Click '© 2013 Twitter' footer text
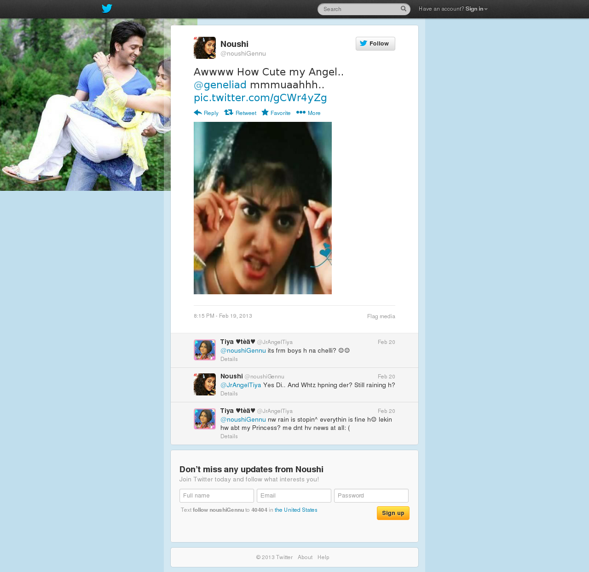The width and height of the screenshot is (589, 572). click(274, 557)
